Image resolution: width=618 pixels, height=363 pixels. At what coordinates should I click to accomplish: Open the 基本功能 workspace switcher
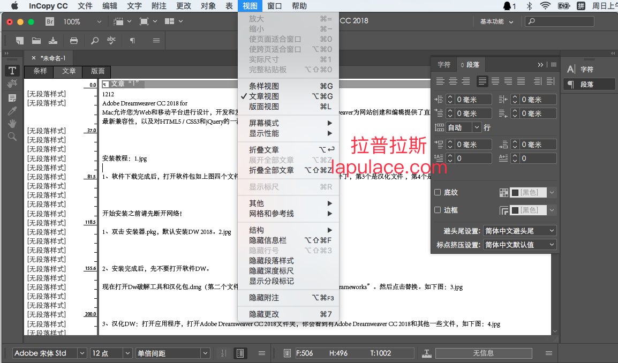click(x=496, y=21)
